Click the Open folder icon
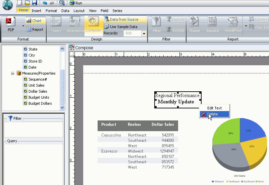Screen dimensions: 269x185 click(x=27, y=3)
